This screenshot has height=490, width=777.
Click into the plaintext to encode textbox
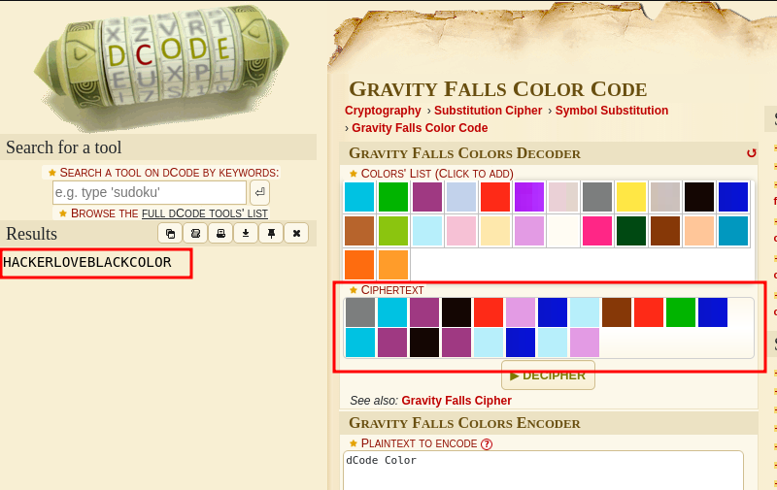543,471
